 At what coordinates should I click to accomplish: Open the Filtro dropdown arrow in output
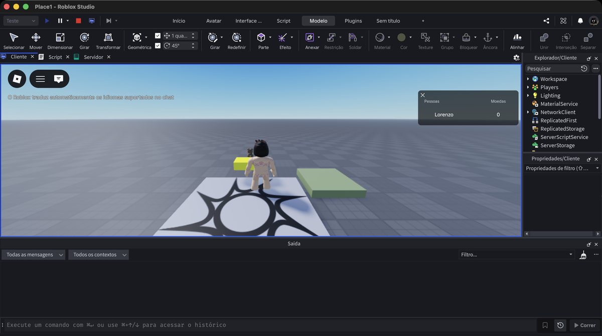click(571, 255)
